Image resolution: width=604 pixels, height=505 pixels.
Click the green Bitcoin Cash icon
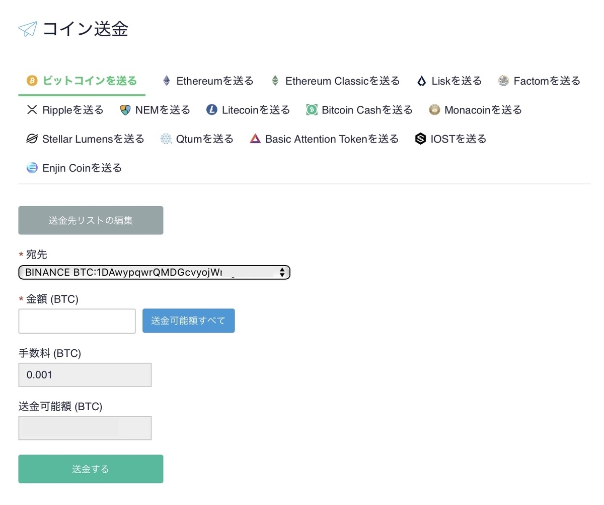point(312,110)
